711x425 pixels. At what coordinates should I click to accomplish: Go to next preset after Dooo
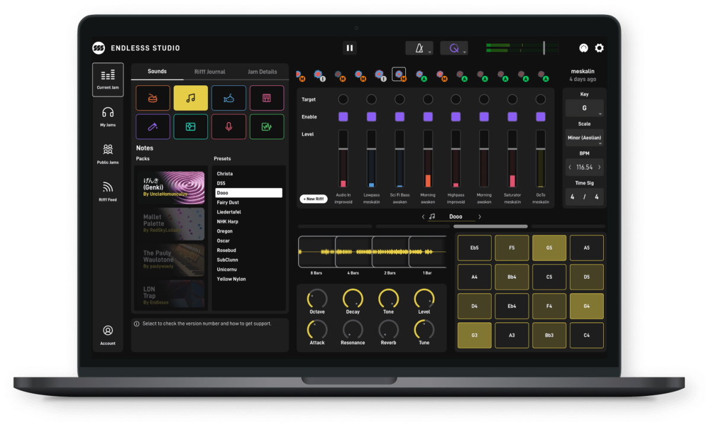pyautogui.click(x=479, y=217)
